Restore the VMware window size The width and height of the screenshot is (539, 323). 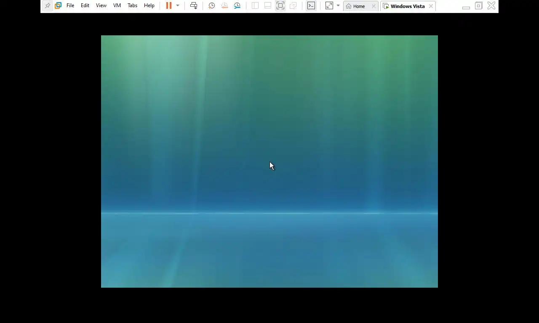(479, 6)
